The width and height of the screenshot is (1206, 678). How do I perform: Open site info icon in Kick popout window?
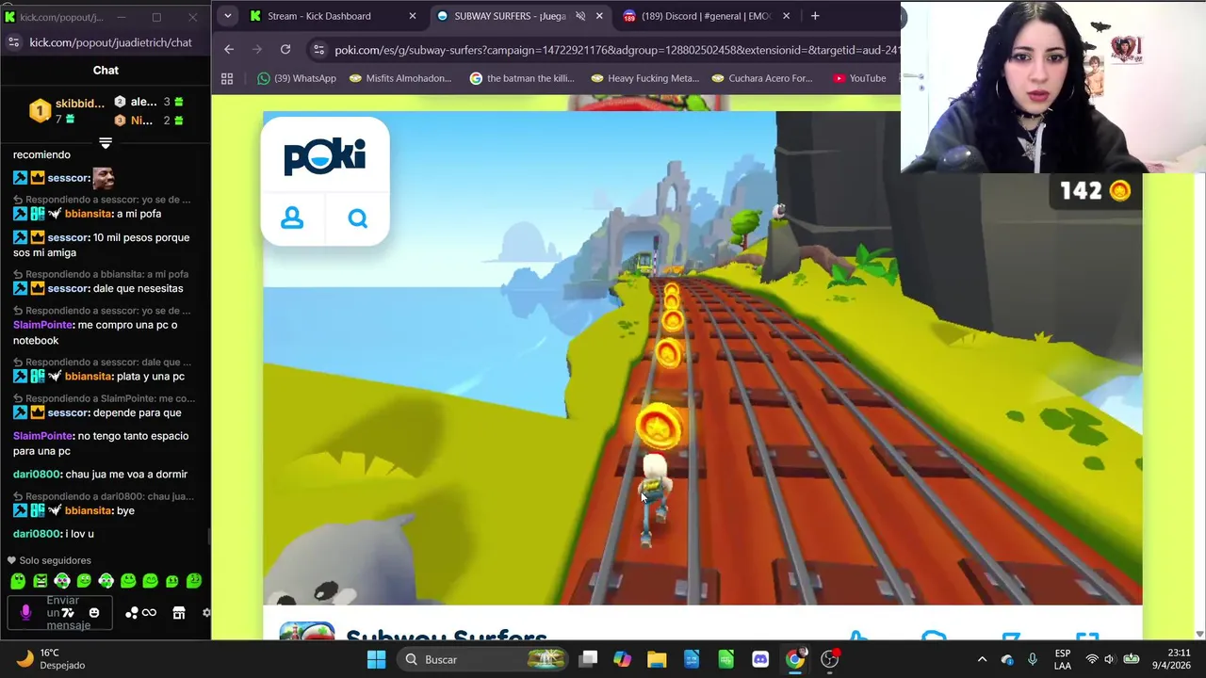click(13, 42)
